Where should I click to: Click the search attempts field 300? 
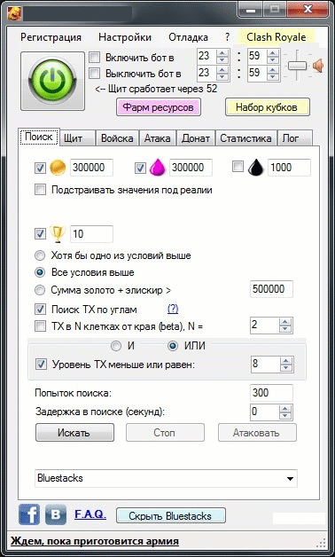271,393
